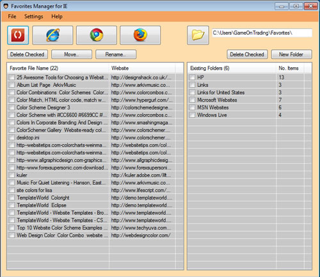Check the Album List Page ArkivMusic favorite
320x277 pixels.
click(x=12, y=85)
